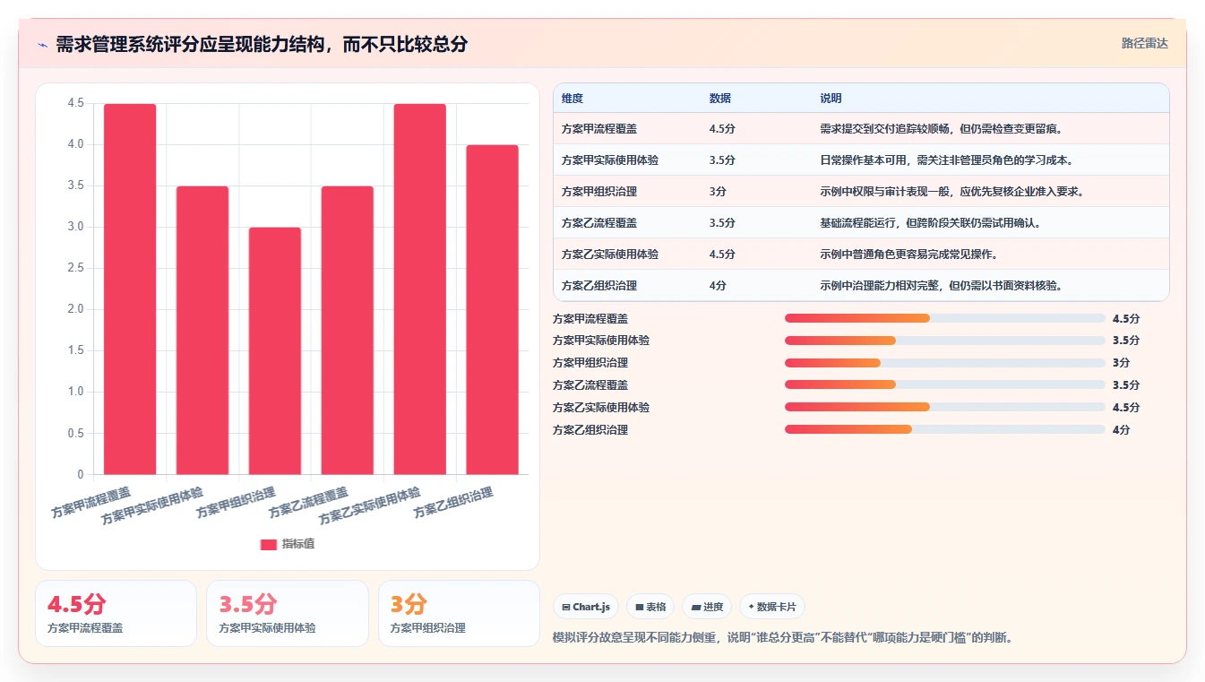The height and width of the screenshot is (682, 1205).
Task: Click the table cell 方案甲流程覆盖
Action: 599,129
